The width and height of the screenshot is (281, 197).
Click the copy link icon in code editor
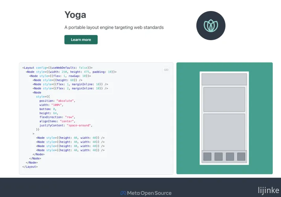pos(166,70)
